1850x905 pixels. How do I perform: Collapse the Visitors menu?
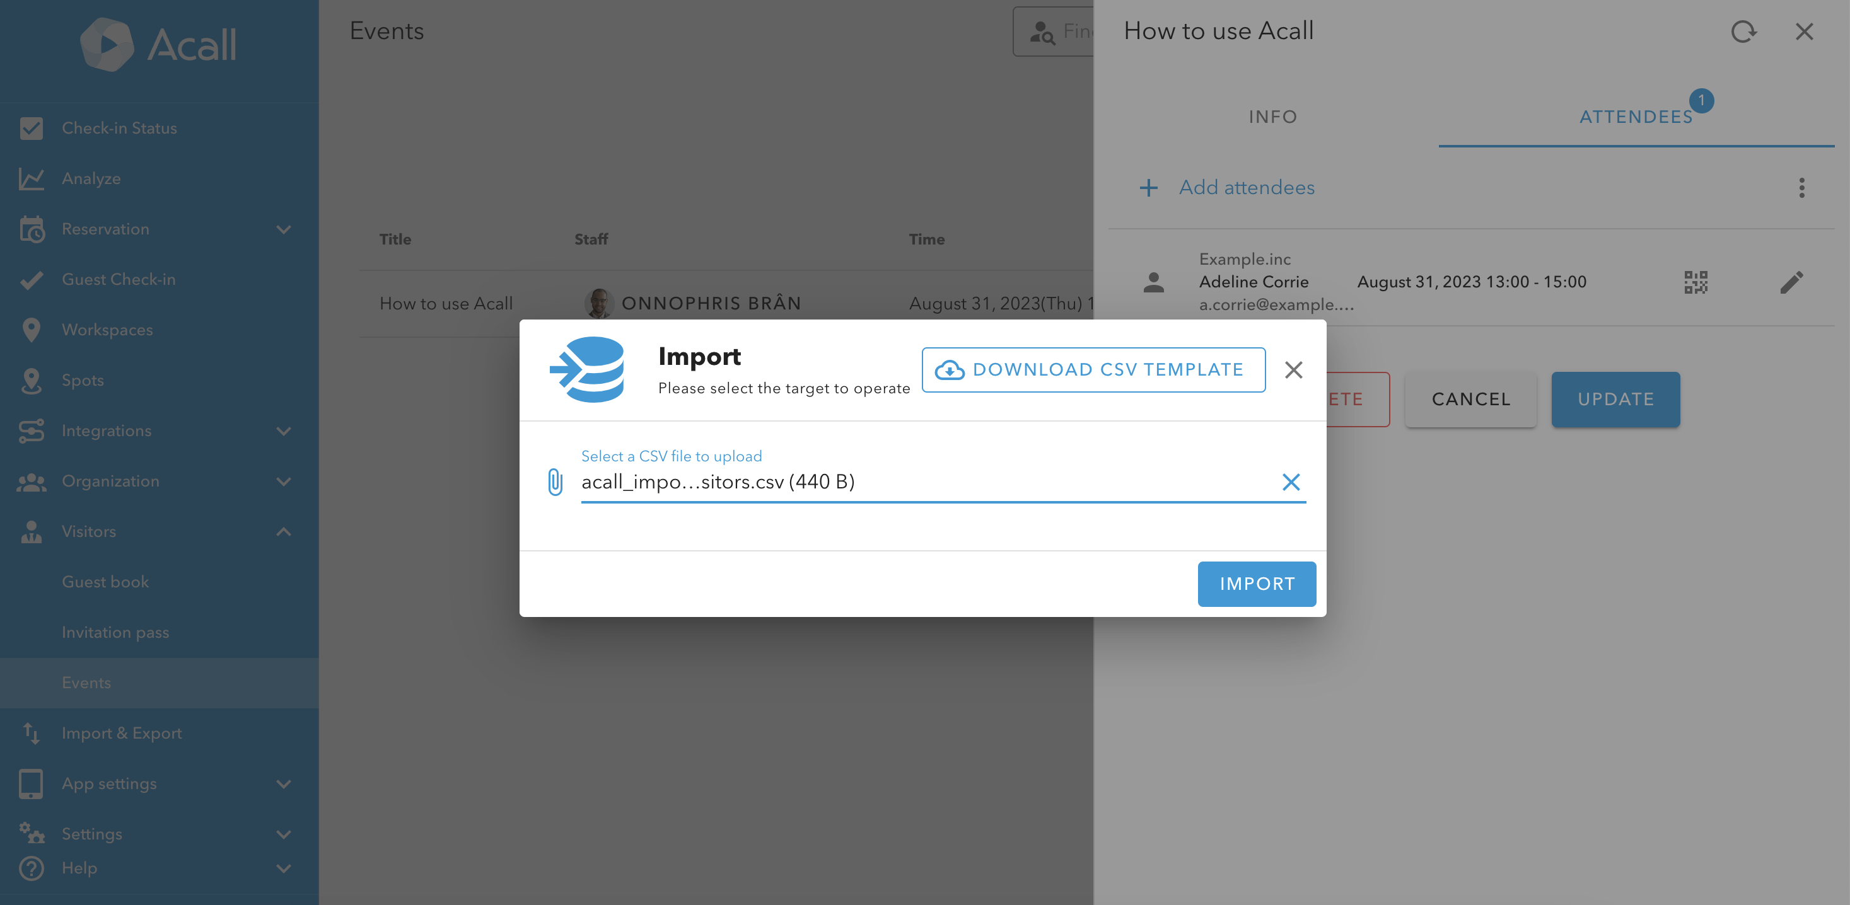tap(284, 532)
